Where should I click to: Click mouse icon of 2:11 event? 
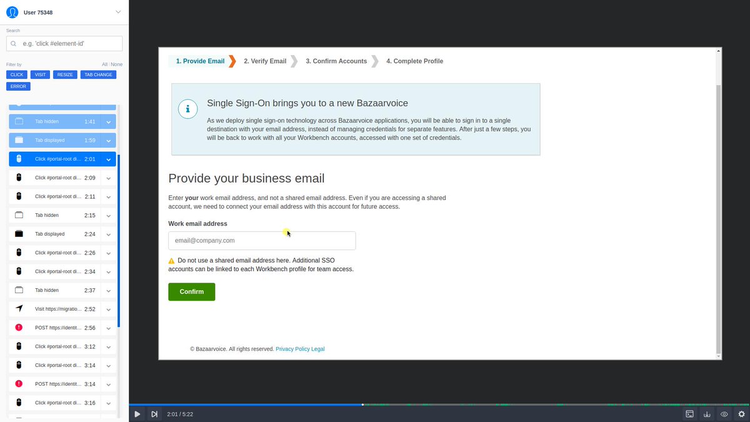[19, 196]
